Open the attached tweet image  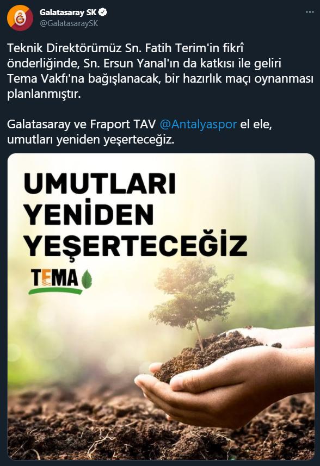point(161,307)
